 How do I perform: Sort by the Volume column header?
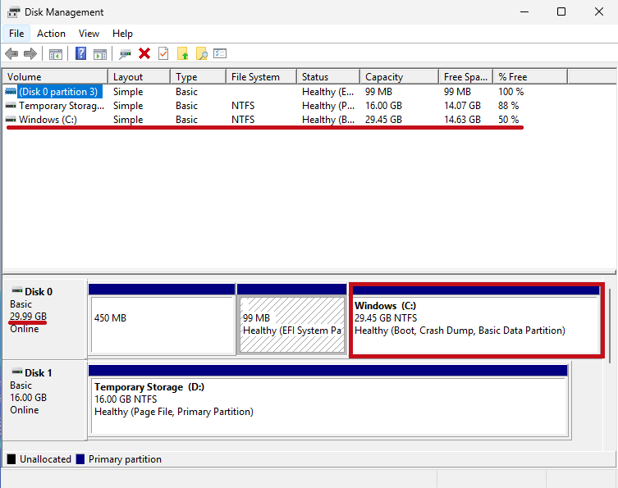[x=55, y=77]
